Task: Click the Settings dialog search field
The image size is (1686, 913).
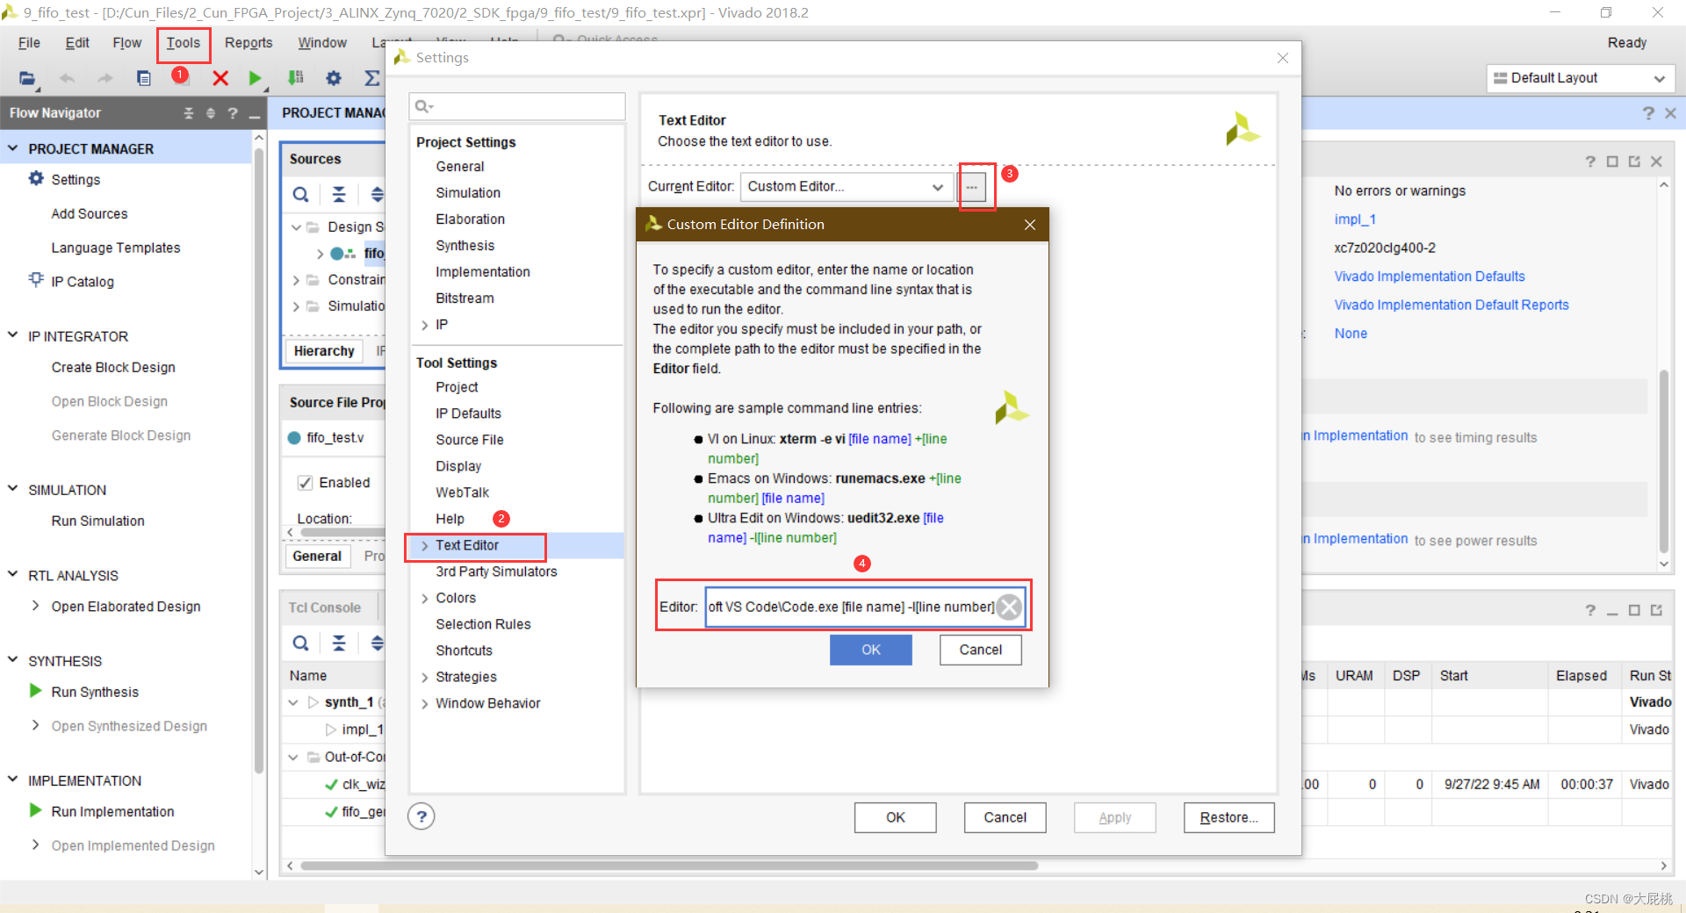Action: click(517, 106)
